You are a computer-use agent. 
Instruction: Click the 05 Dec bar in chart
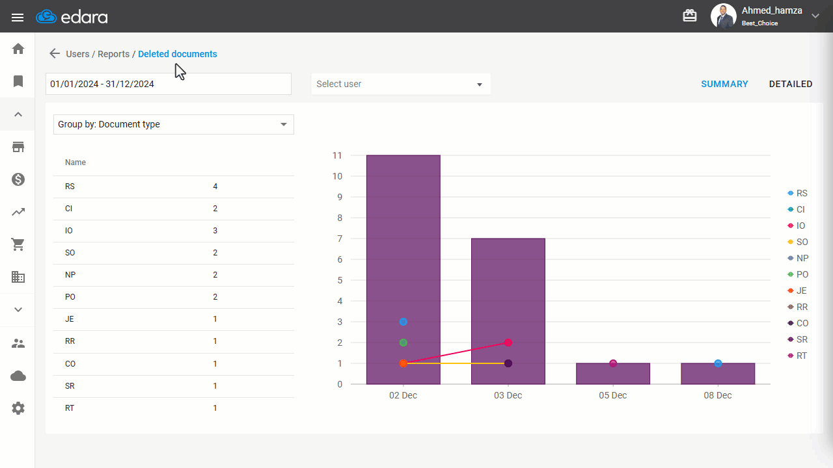(x=613, y=374)
